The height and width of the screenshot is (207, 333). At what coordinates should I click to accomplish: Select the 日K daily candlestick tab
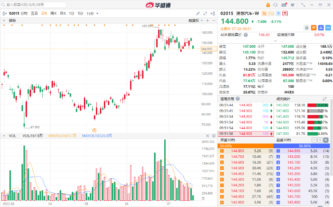[44, 13]
